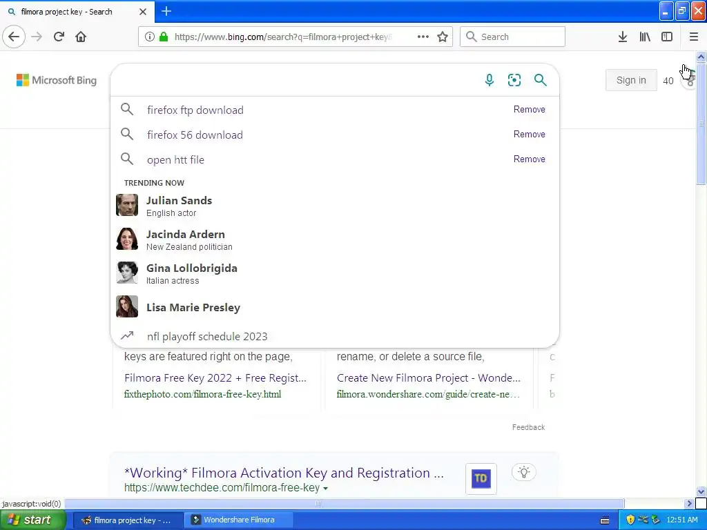Image resolution: width=707 pixels, height=530 pixels.
Task: Open the Firefox hamburger menu
Action: point(693,37)
